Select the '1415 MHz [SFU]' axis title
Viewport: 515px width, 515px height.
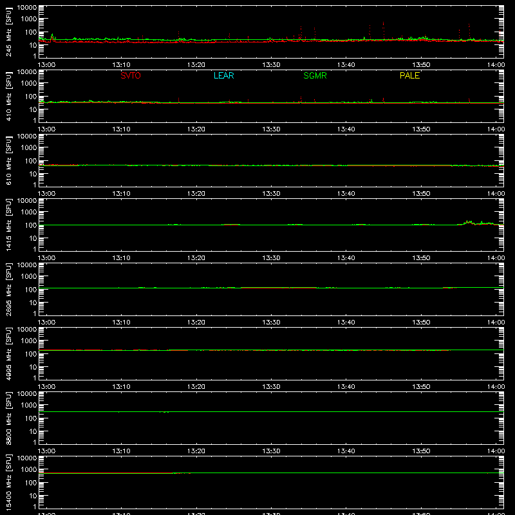click(x=8, y=225)
